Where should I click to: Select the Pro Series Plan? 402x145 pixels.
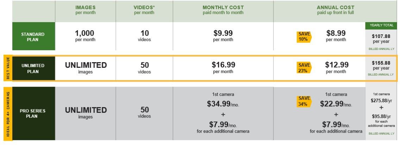33,113
